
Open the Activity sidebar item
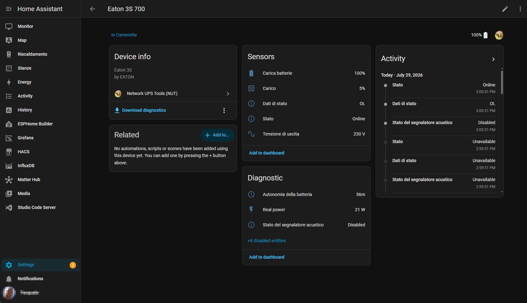[x=41, y=96]
